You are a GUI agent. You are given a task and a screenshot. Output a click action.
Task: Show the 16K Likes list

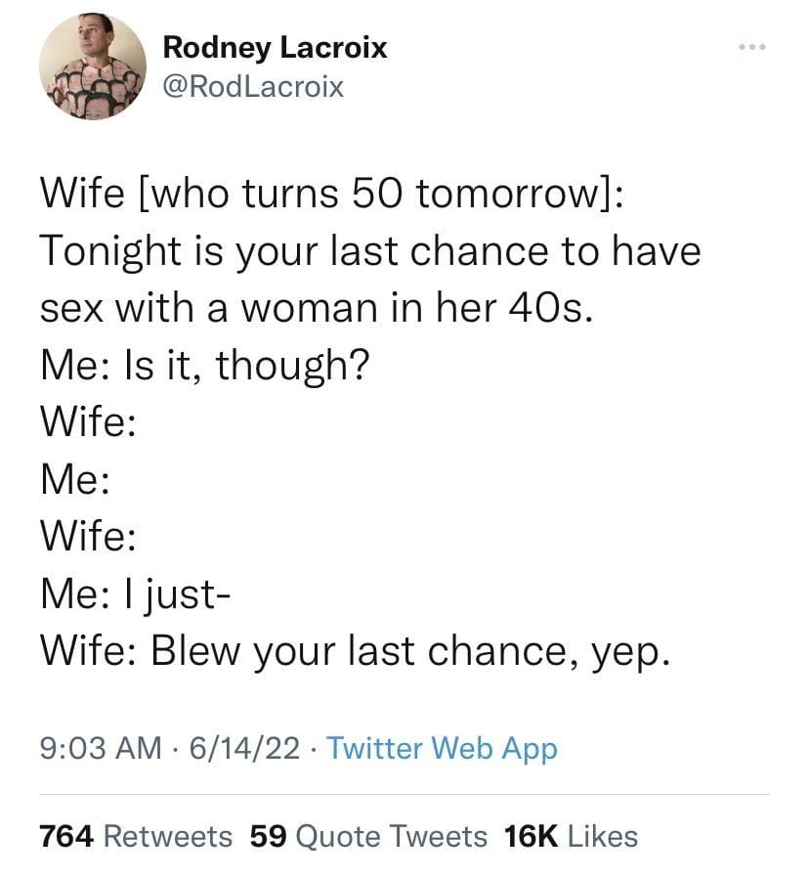(571, 836)
